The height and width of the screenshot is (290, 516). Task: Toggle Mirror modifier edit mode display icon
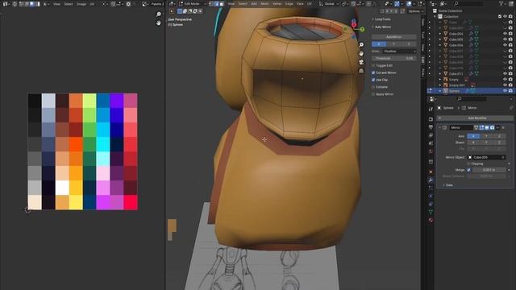pyautogui.click(x=481, y=127)
